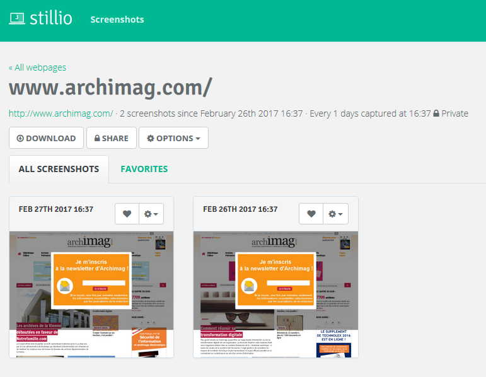
Task: Click the FEB 27TH 2017 16:37 date label
Action: 56,209
